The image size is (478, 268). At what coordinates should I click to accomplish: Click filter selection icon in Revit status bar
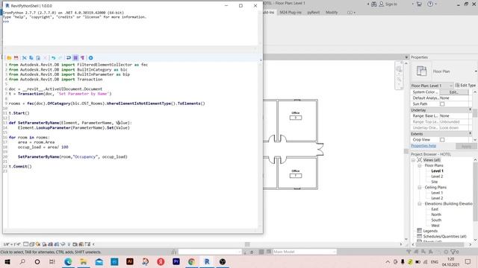click(x=454, y=252)
